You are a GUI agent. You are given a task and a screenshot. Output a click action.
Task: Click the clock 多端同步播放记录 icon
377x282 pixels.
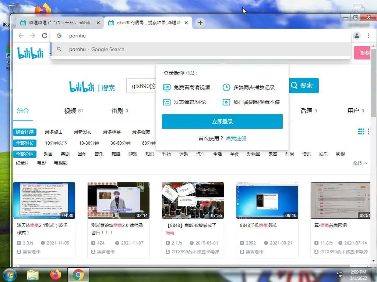click(226, 87)
